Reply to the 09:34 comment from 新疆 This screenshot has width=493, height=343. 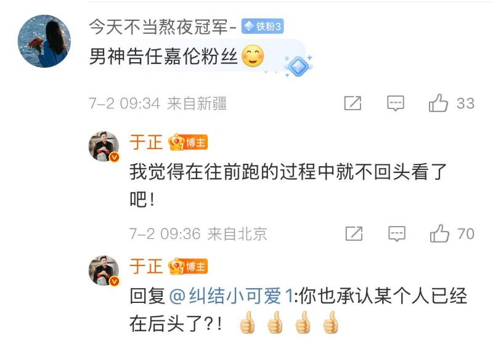tap(395, 103)
